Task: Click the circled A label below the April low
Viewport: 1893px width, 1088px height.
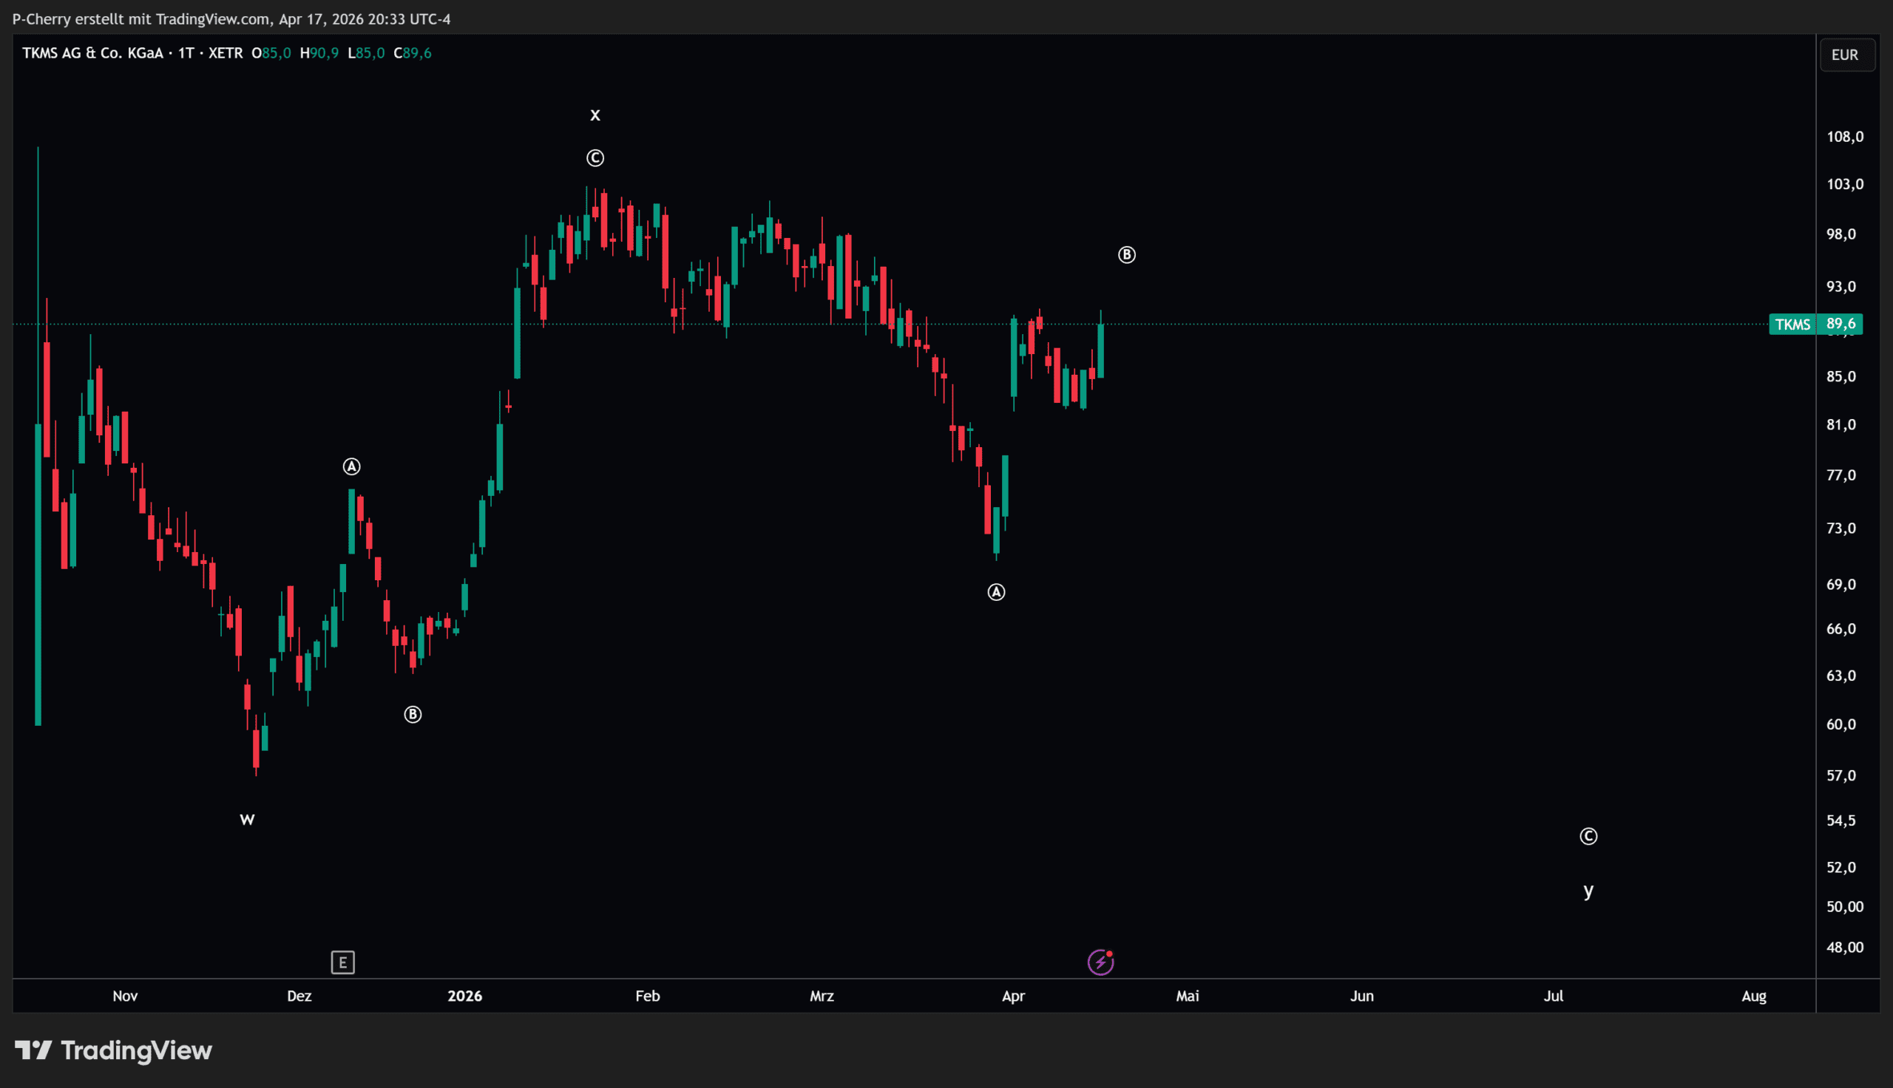Action: click(x=996, y=593)
